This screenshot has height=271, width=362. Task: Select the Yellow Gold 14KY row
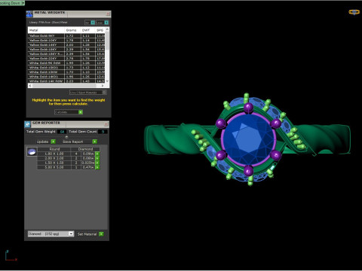click(x=66, y=44)
